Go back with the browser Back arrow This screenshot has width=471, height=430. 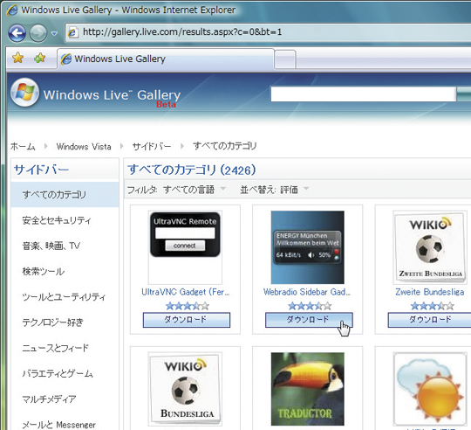pos(17,33)
